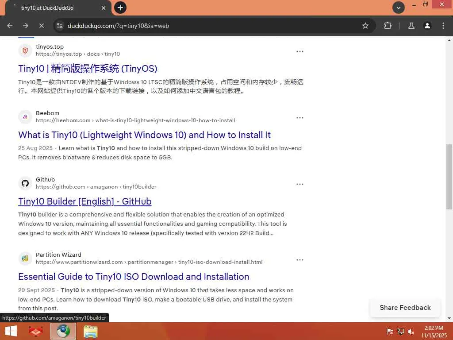The width and height of the screenshot is (453, 340).
Task: Open File Explorer from taskbar
Action: (x=91, y=331)
